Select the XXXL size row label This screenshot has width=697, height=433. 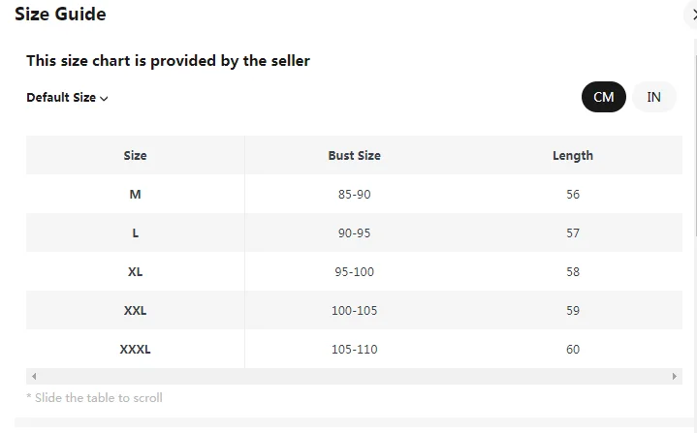(135, 350)
